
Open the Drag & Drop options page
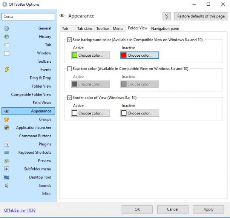(x=28, y=78)
